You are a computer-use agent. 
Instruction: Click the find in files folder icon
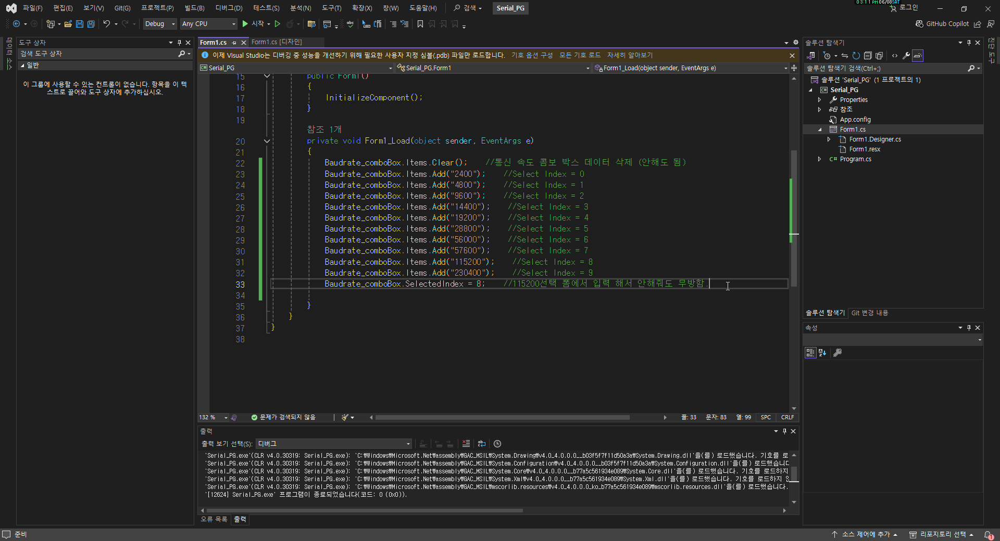pos(311,24)
